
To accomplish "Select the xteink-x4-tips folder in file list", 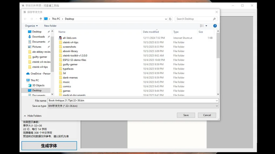I will point(71,42).
